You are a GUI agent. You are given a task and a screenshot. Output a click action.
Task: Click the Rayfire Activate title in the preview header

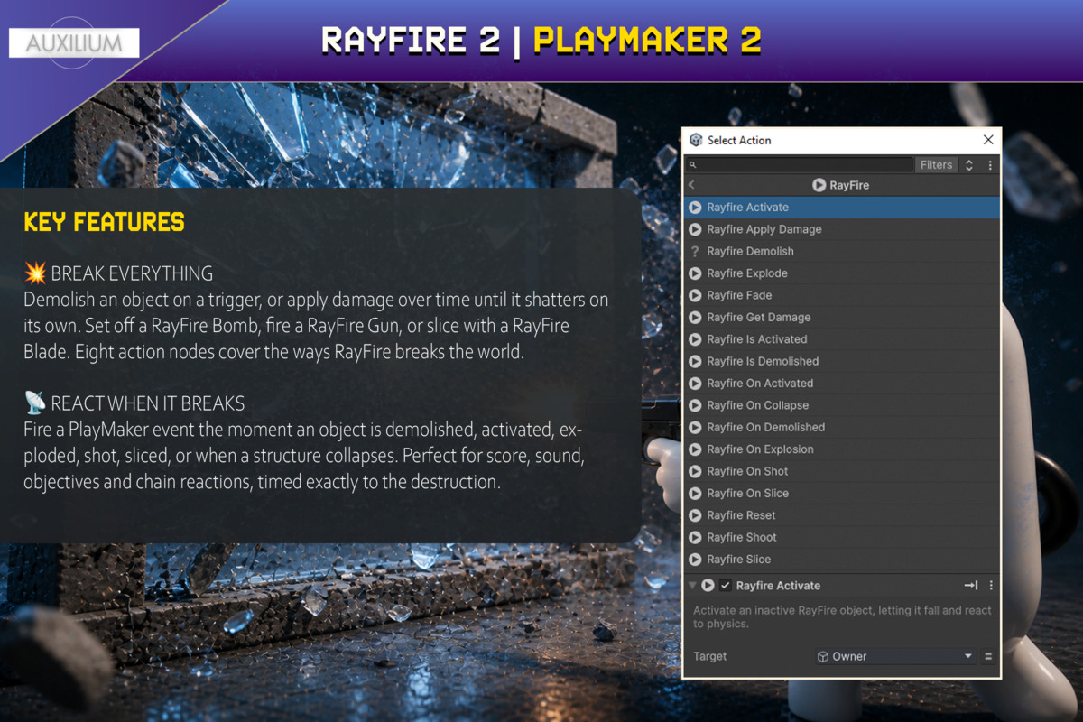click(778, 586)
